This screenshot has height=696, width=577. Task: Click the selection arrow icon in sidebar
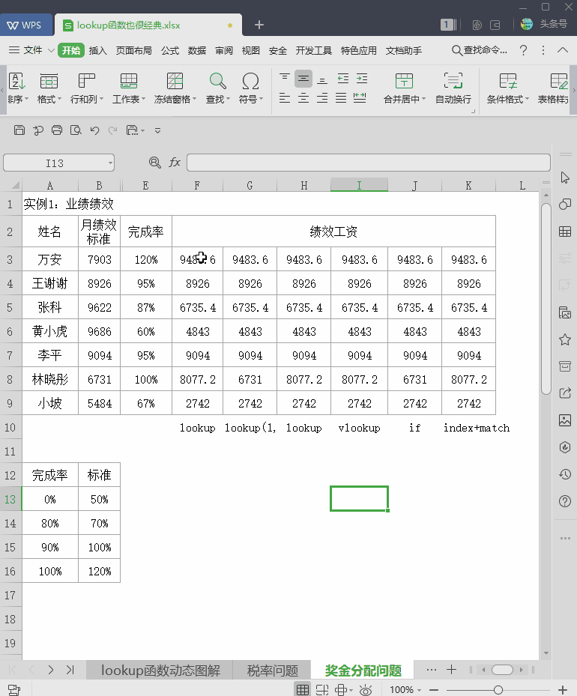[565, 178]
